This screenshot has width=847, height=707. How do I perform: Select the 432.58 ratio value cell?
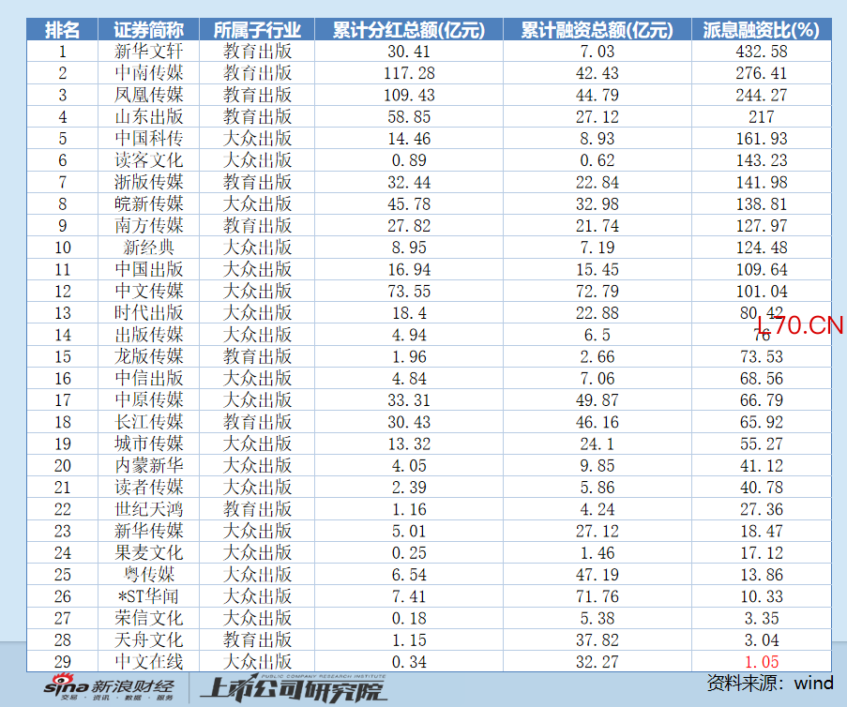[761, 52]
